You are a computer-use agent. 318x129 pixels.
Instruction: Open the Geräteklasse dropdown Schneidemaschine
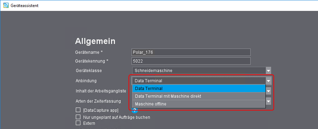point(202,71)
